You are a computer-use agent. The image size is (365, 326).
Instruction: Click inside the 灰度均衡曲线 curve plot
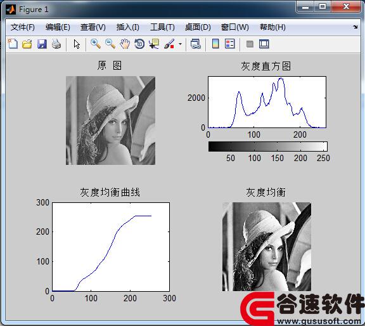coord(111,247)
